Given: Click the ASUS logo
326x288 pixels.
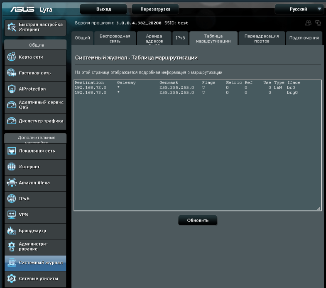Looking at the screenshot, I should pos(22,10).
